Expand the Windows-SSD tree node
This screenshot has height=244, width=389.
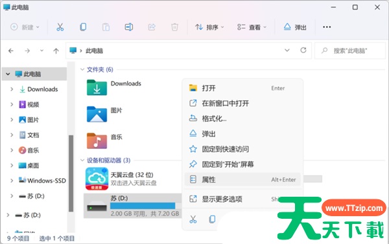coord(12,181)
